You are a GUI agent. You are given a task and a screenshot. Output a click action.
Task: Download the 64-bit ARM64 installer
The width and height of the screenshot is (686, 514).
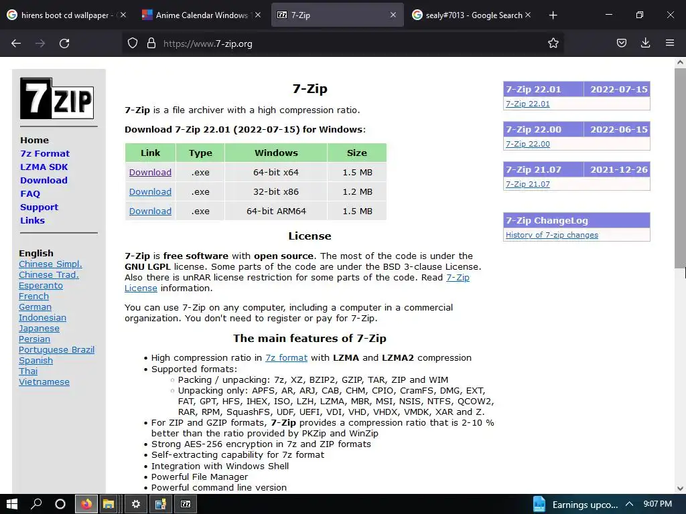pyautogui.click(x=150, y=211)
